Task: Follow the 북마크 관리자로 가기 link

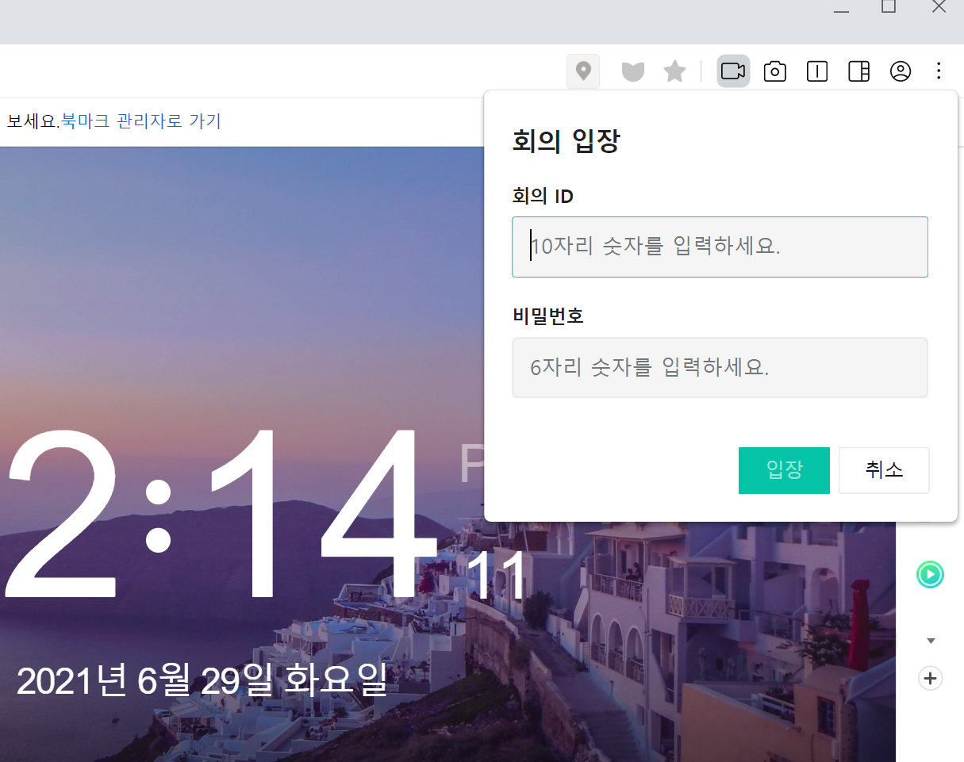Action: pos(141,121)
